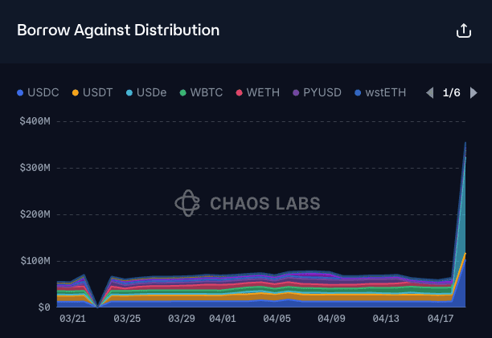Screen dimensions: 492x338
Task: Toggle USDC series in legend
Action: coord(38,92)
